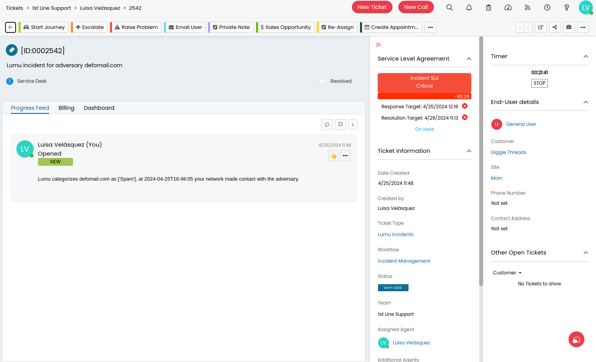The image size is (596, 362).
Task: Switch to the Dashboard tab
Action: pos(99,108)
